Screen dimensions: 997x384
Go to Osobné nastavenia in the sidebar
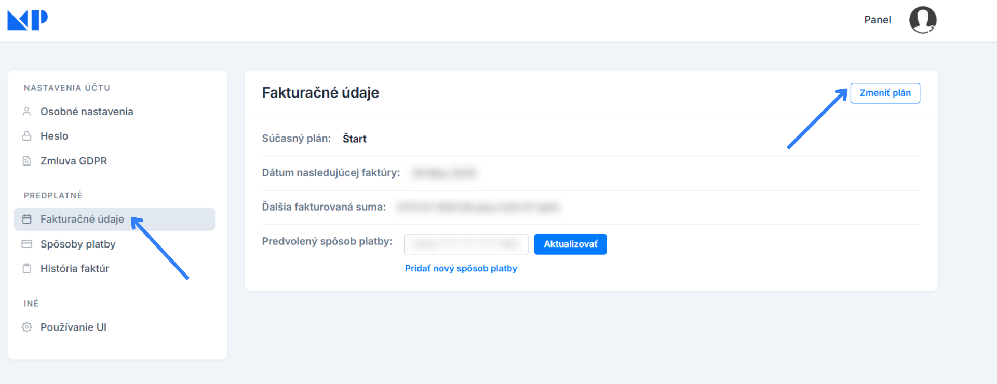[87, 112]
